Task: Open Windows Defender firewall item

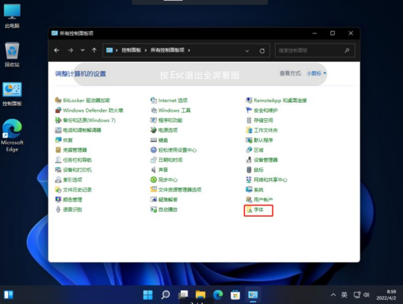Action: 89,110
